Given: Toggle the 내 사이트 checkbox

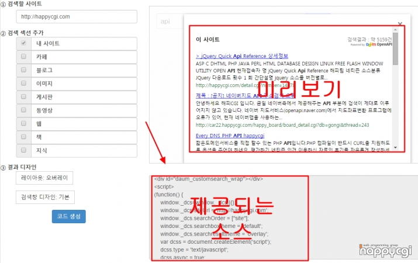Looking at the screenshot, I should pos(23,43).
